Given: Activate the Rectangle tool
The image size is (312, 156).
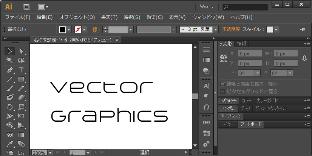Looking at the screenshot, I should click(x=21, y=80).
